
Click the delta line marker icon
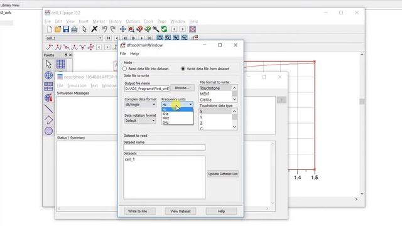point(90,47)
